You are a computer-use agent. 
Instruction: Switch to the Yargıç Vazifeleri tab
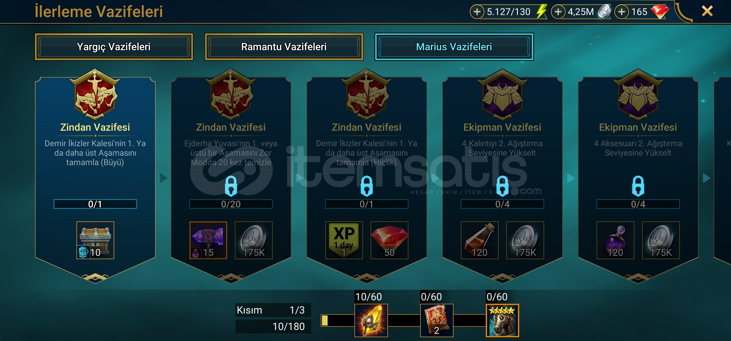(x=114, y=47)
